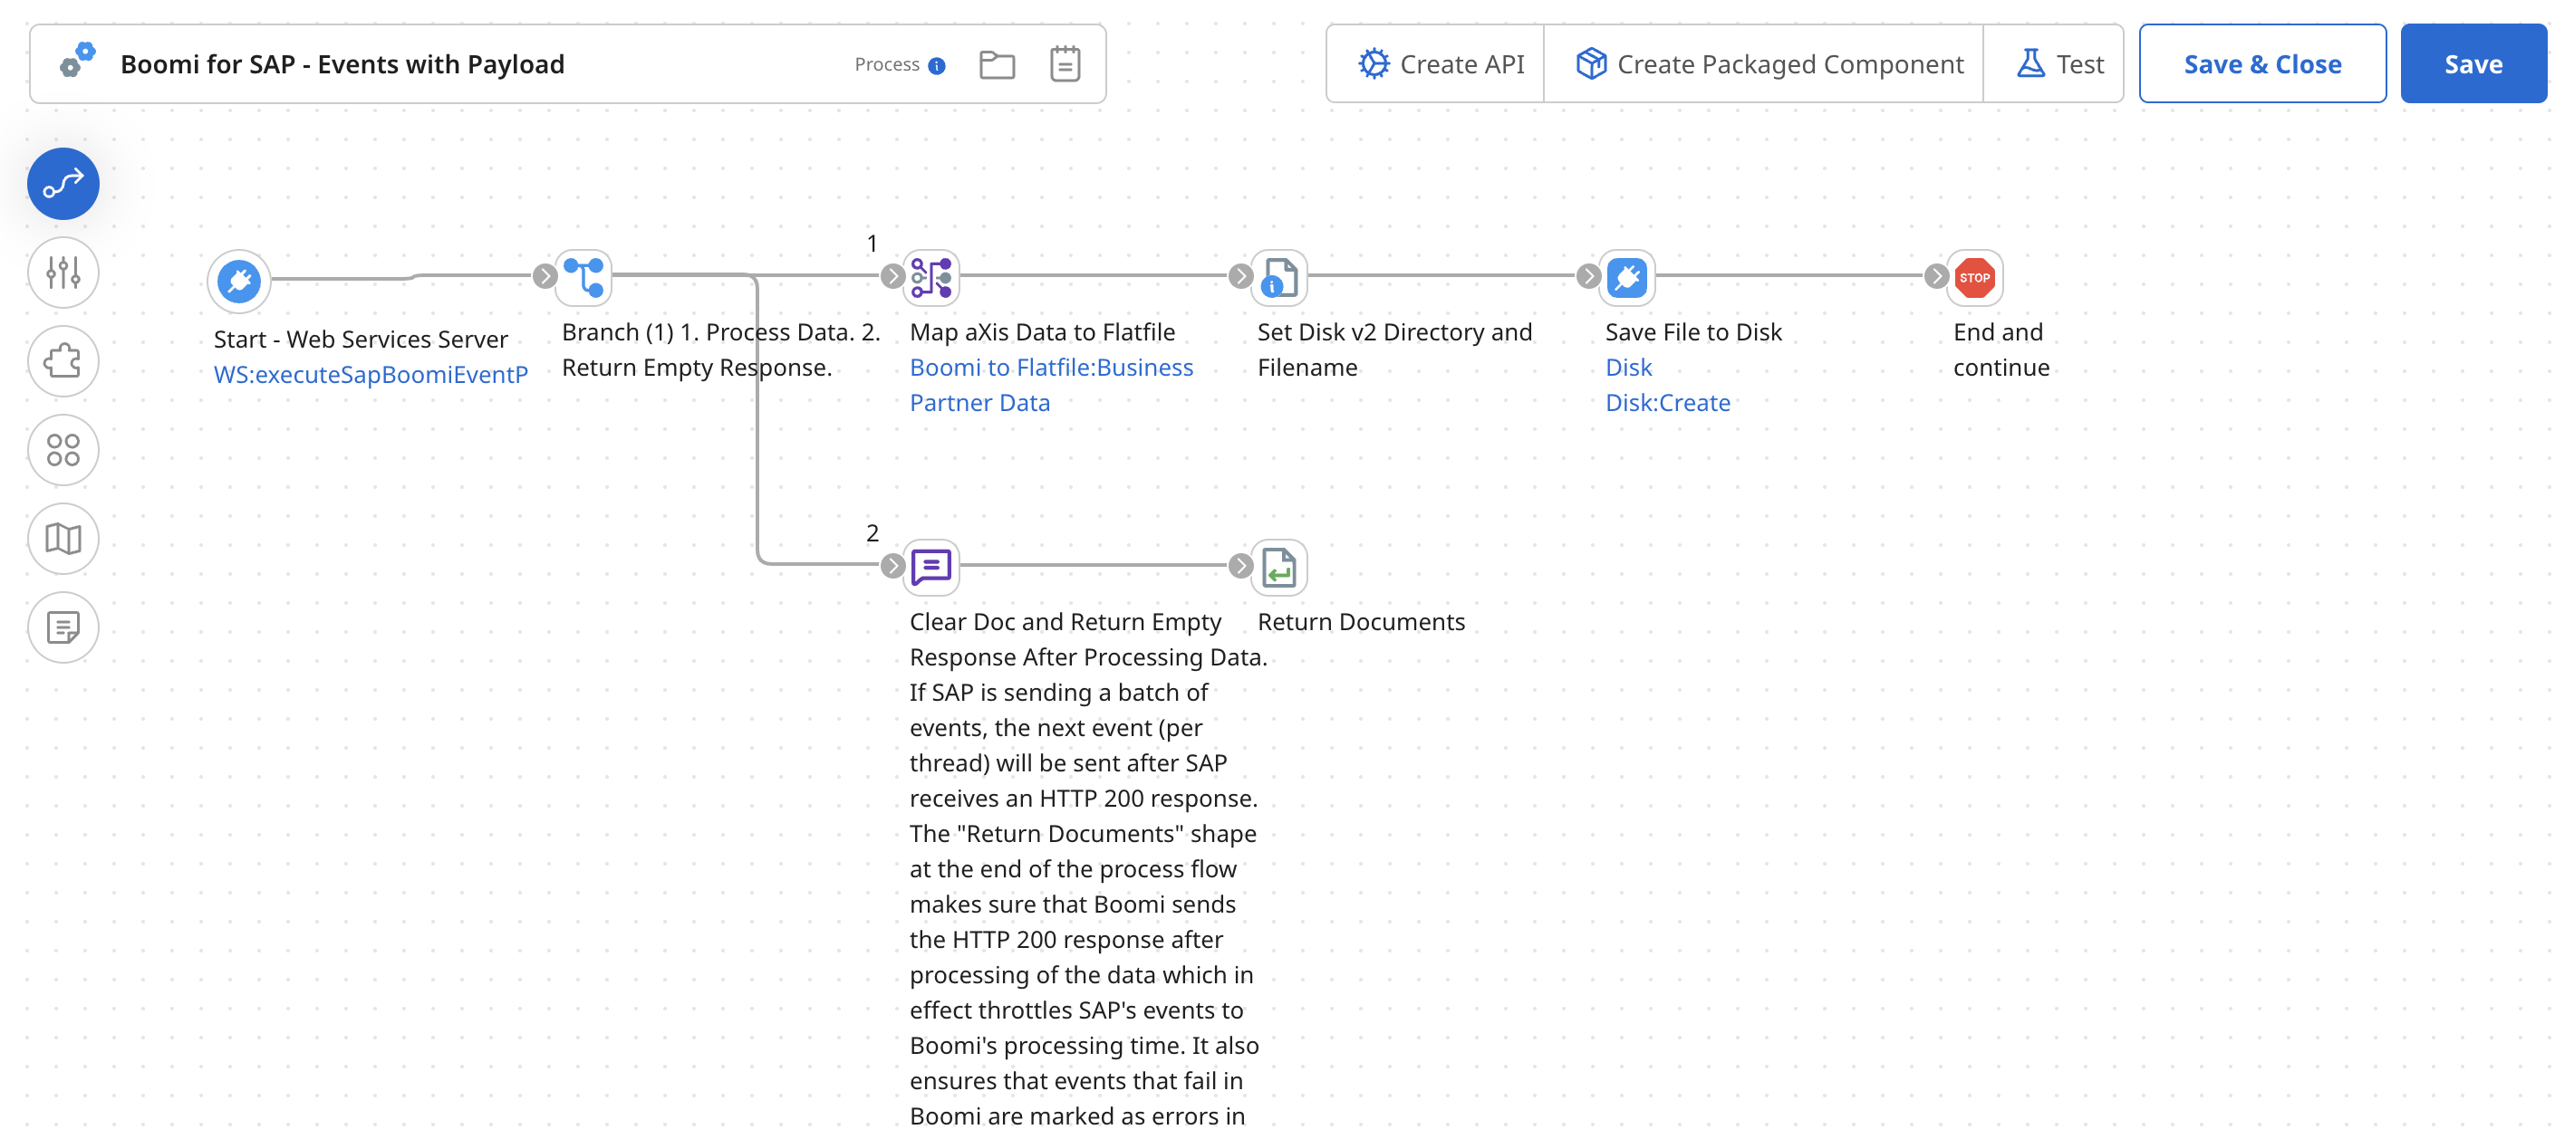
Task: Select the Save File to Disk connector shape
Action: click(x=1626, y=279)
